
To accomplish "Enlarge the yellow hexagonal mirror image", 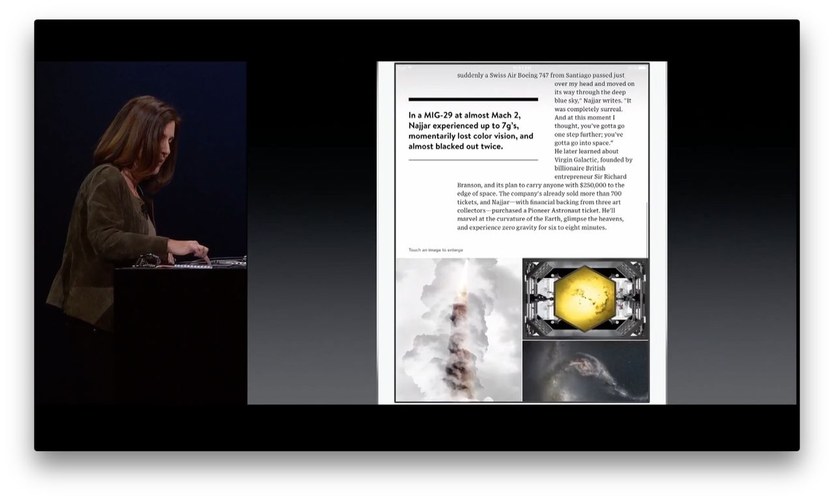I will 586,299.
